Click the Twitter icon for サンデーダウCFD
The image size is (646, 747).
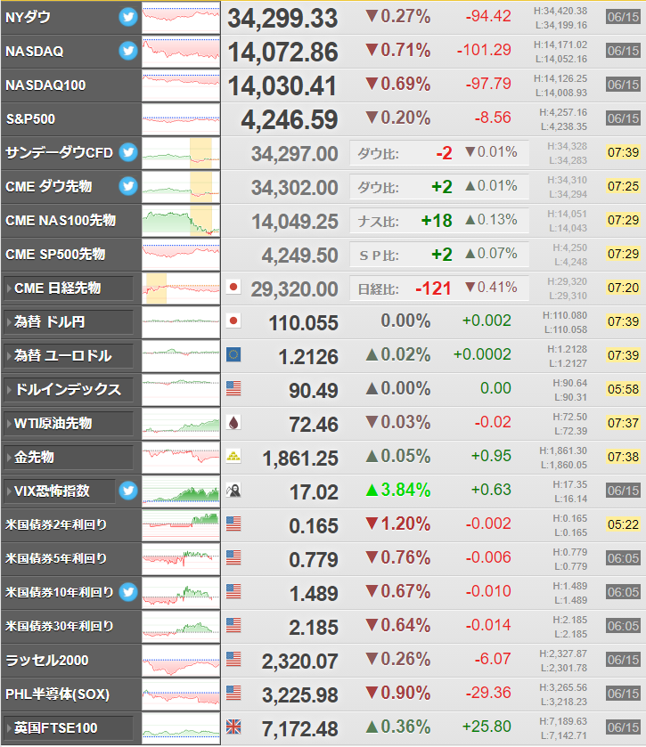click(127, 152)
